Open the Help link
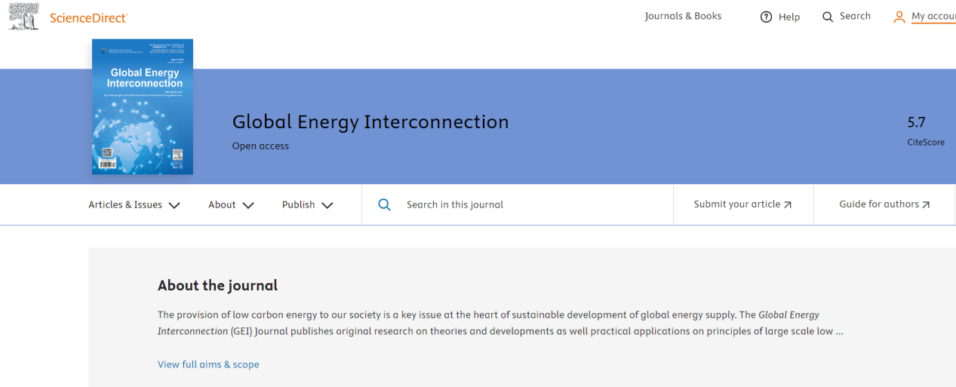This screenshot has width=956, height=387. click(788, 17)
